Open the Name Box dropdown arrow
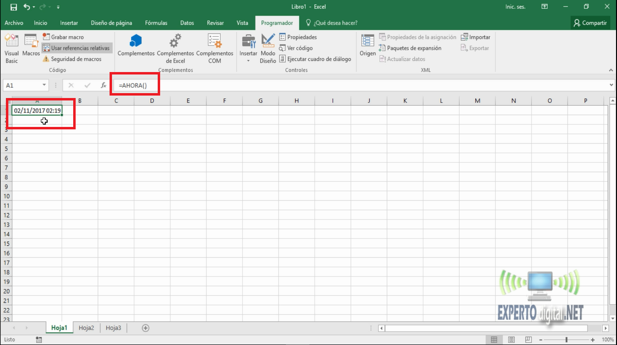Image resolution: width=617 pixels, height=345 pixels. (44, 85)
